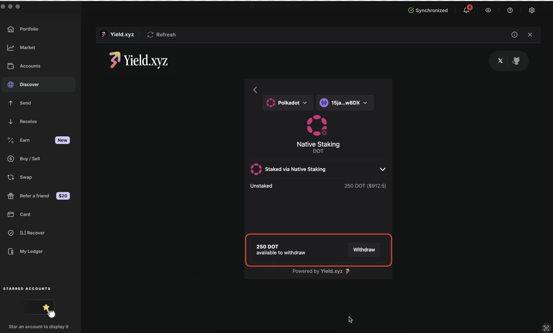Go back using left chevron arrow
This screenshot has height=333, width=553.
point(255,90)
